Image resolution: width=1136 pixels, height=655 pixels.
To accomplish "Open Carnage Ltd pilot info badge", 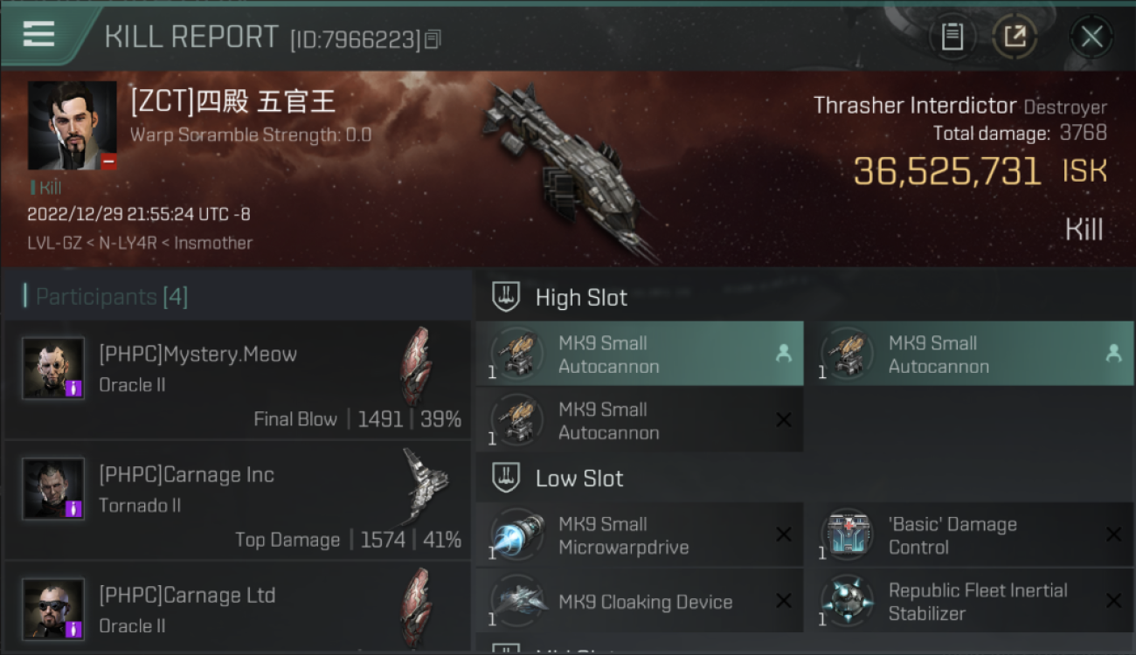I will tap(73, 628).
